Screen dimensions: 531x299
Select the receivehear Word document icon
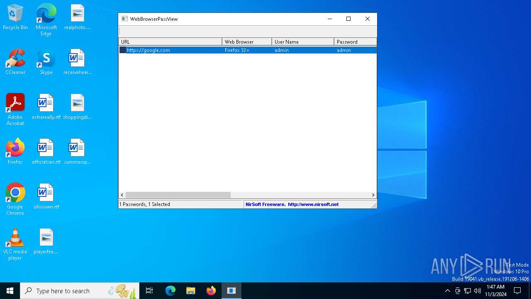coord(77,62)
